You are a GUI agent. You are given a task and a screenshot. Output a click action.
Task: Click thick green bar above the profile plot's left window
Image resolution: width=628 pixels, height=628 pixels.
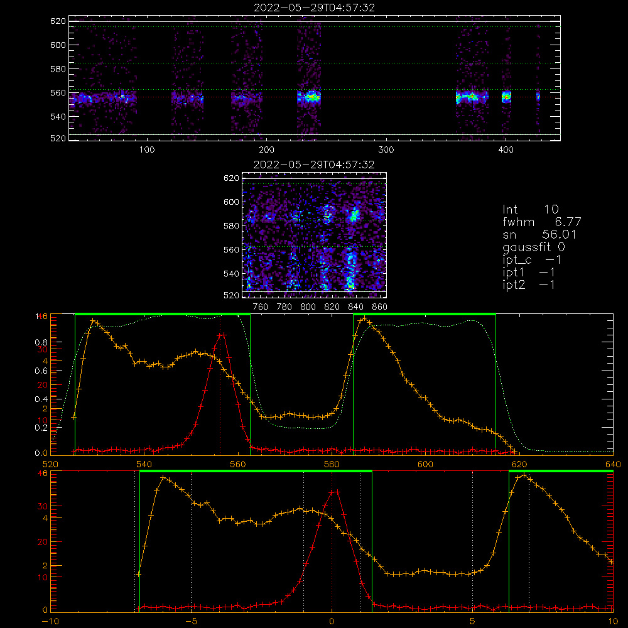163,315
